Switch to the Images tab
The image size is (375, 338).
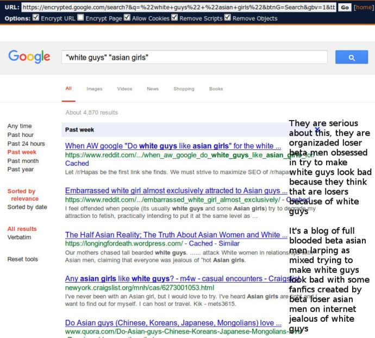95,89
